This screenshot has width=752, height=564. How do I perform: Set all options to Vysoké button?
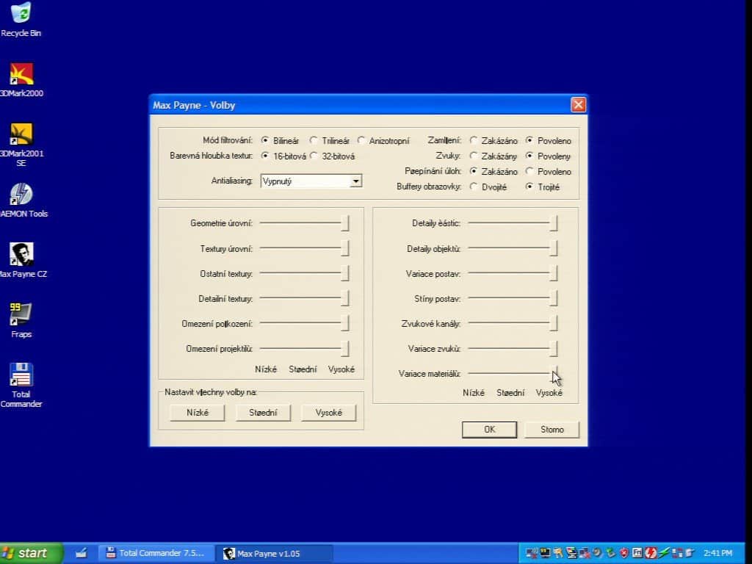[x=328, y=413]
